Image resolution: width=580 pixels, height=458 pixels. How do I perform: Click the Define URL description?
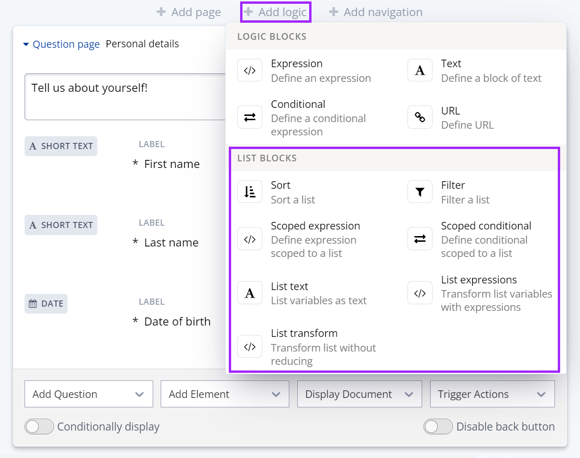tap(467, 125)
